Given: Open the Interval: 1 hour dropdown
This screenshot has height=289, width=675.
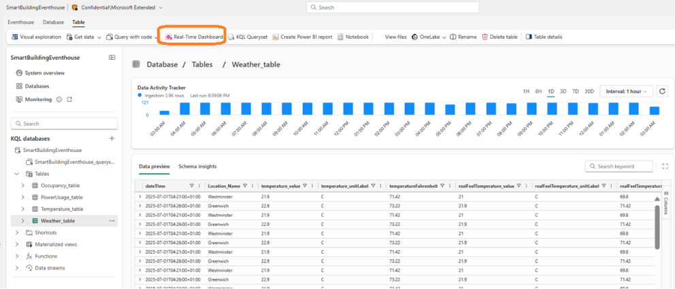Looking at the screenshot, I should (x=627, y=92).
